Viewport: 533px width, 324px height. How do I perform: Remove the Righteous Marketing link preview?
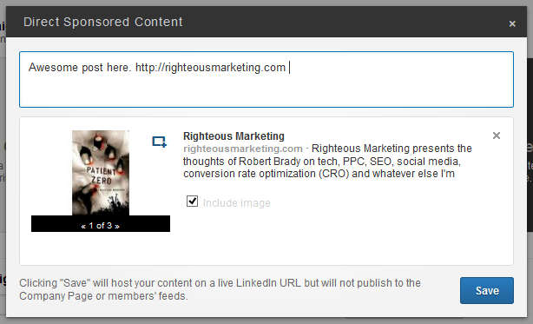pyautogui.click(x=497, y=136)
